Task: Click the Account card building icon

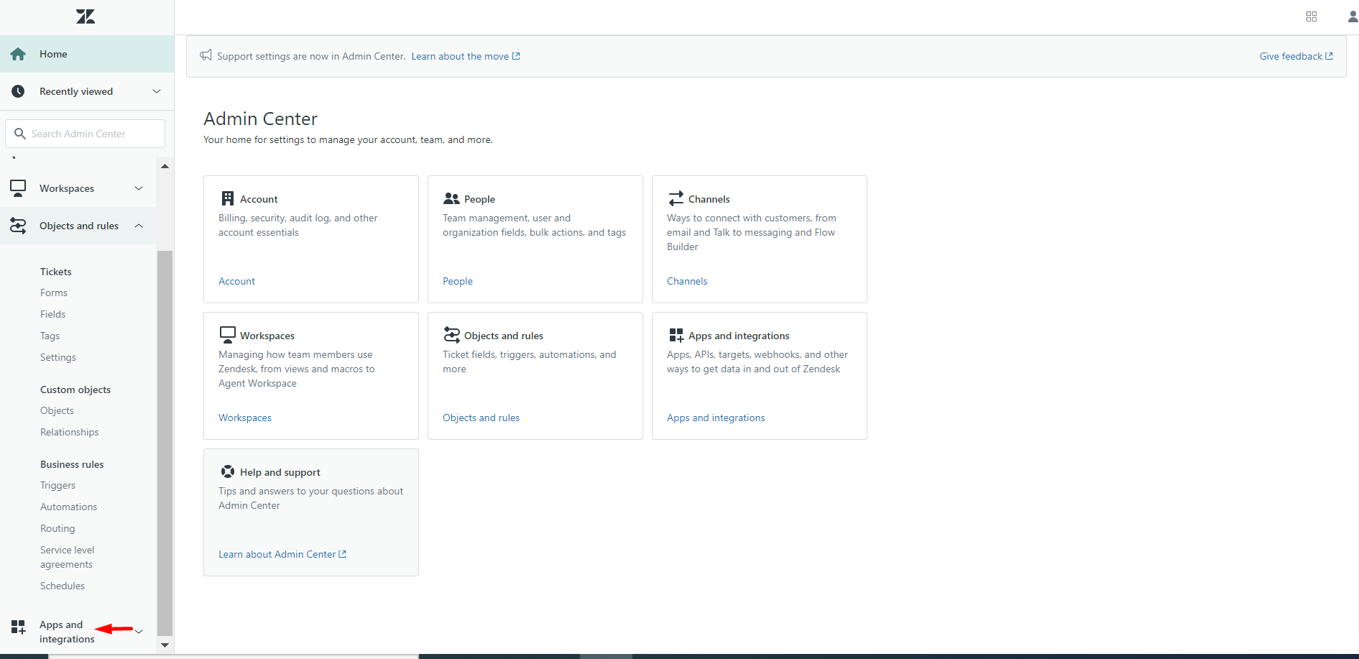Action: 228,198
